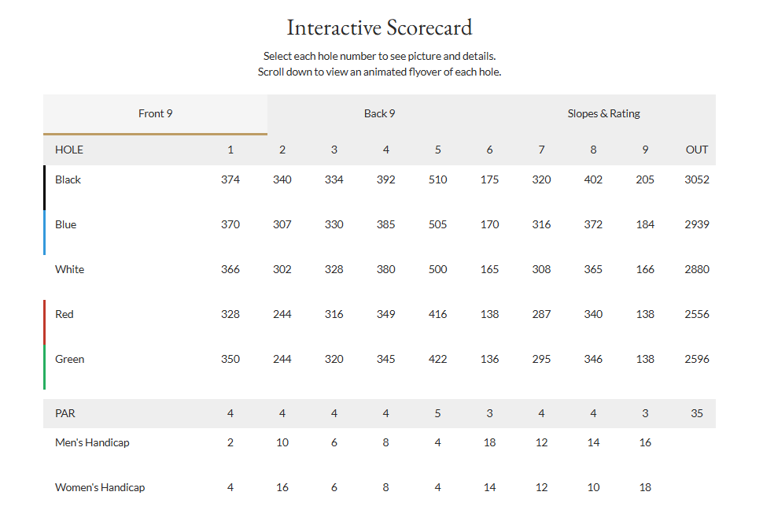Select hole number 1 for details
Image resolution: width=763 pixels, height=525 pixels.
point(230,150)
